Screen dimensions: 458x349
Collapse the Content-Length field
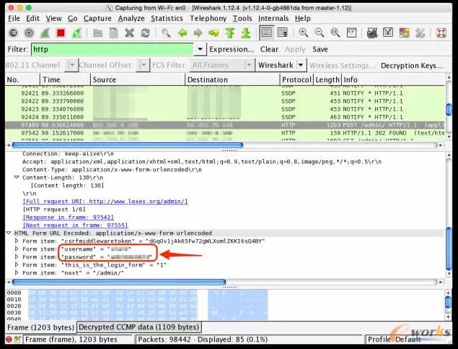[17, 177]
